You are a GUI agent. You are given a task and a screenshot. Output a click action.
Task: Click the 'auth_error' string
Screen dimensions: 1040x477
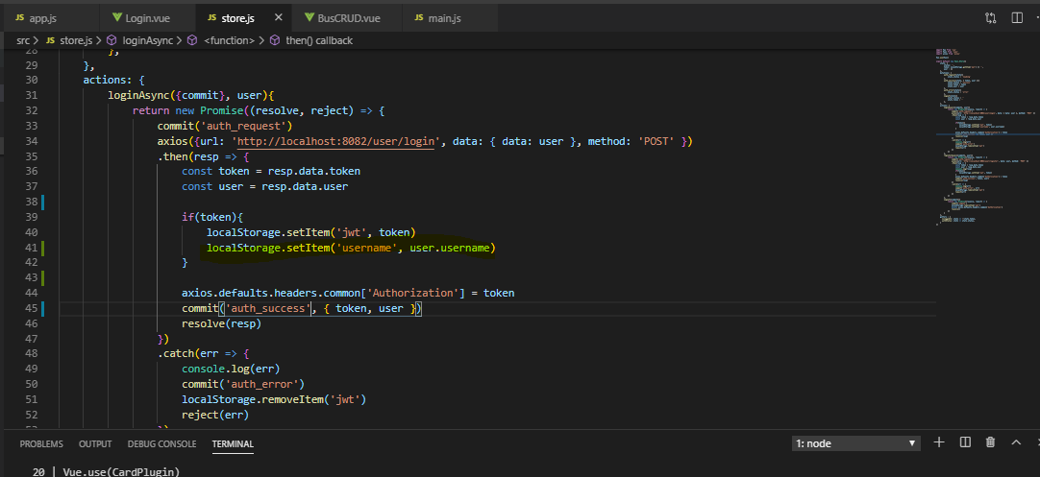click(262, 384)
